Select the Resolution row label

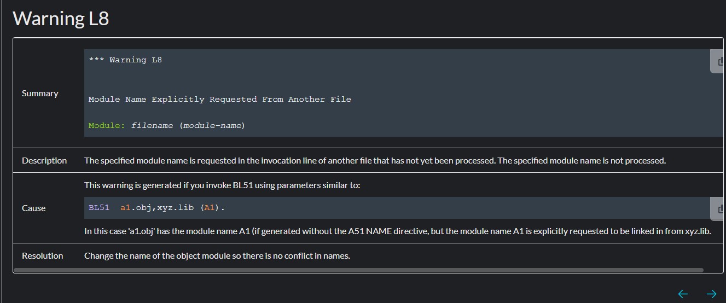tap(42, 256)
